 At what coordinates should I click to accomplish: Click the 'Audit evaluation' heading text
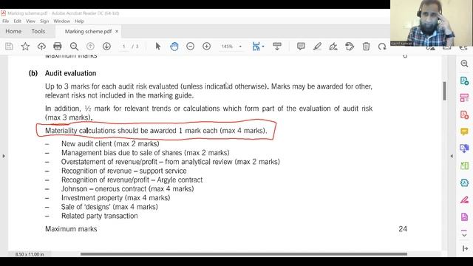[71, 73]
